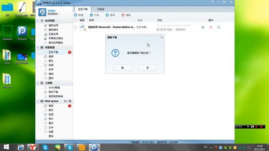The image size is (269, 151).
Task: Toggle the select-all checkbox in table header
Action: point(75,20)
